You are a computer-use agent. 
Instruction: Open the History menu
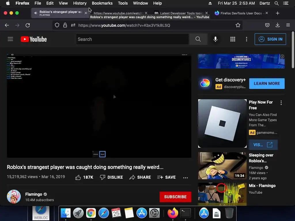[x=80, y=3]
